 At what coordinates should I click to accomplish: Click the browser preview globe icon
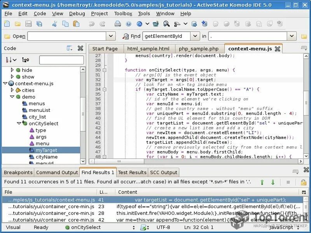click(140, 24)
